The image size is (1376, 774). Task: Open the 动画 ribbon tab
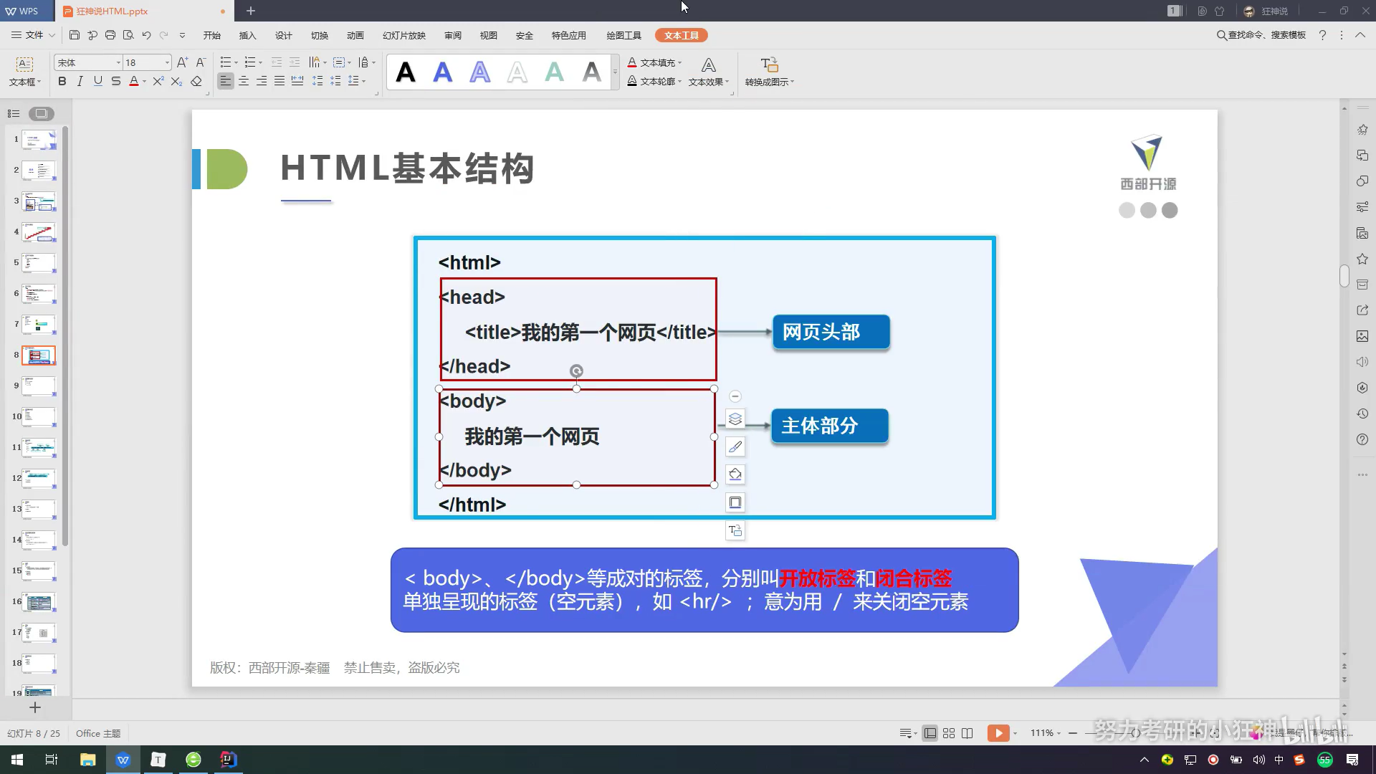tap(355, 35)
